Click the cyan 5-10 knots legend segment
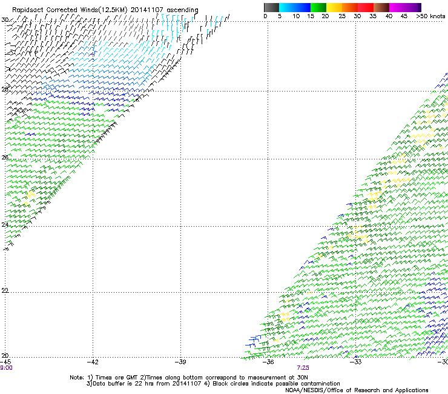The height and width of the screenshot is (394, 448). coord(287,7)
